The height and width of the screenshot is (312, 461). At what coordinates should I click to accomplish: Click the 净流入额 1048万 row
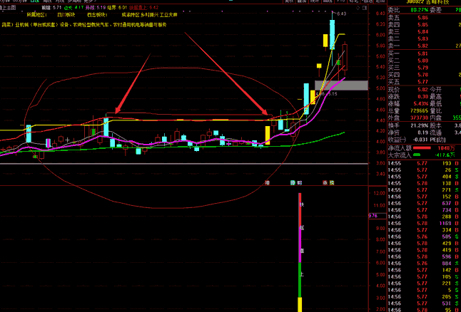point(425,148)
